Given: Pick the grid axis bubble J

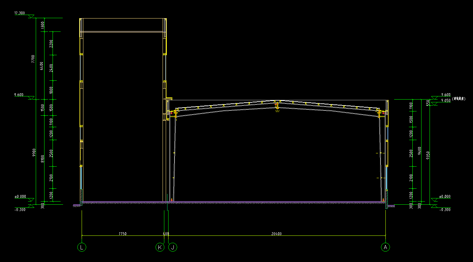Looking at the screenshot, I should pos(173,247).
